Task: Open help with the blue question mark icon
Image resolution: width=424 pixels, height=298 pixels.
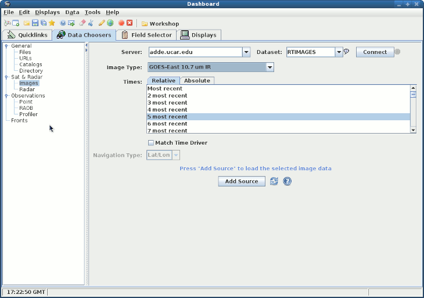Action: point(287,181)
